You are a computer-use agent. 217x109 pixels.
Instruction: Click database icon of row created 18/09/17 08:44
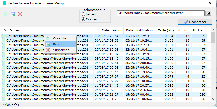pos(4,72)
